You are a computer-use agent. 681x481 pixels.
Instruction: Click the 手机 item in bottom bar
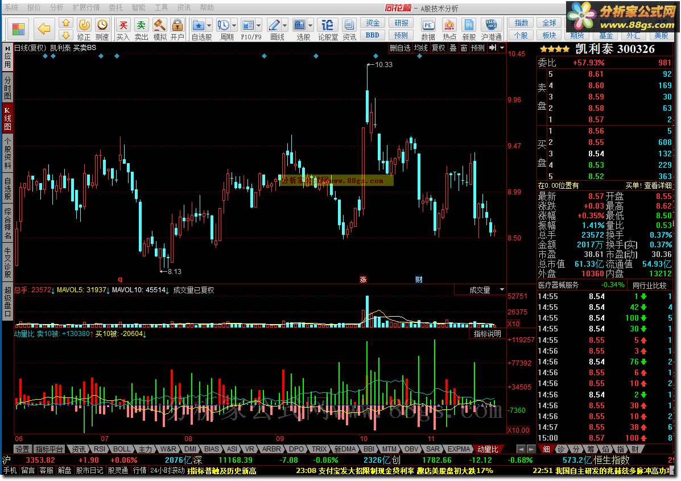click(10, 471)
